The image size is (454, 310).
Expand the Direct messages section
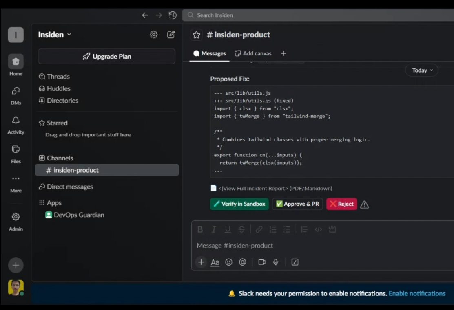(x=66, y=187)
